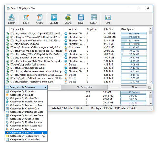158x143 pixels.
Task: Choose Categorize By Modification Year
Action: (x=26, y=122)
